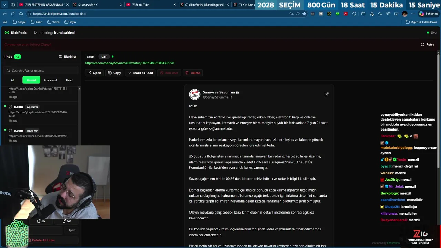Screen dimensions: 441x248
Task: Go back with the browser back arrow
Action: (4, 14)
